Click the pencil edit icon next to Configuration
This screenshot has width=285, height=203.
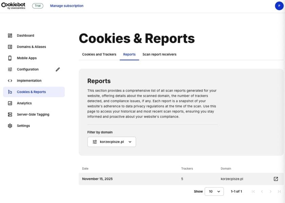(58, 69)
